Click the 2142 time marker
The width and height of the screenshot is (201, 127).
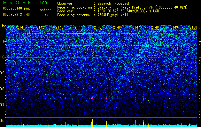[40, 27]
